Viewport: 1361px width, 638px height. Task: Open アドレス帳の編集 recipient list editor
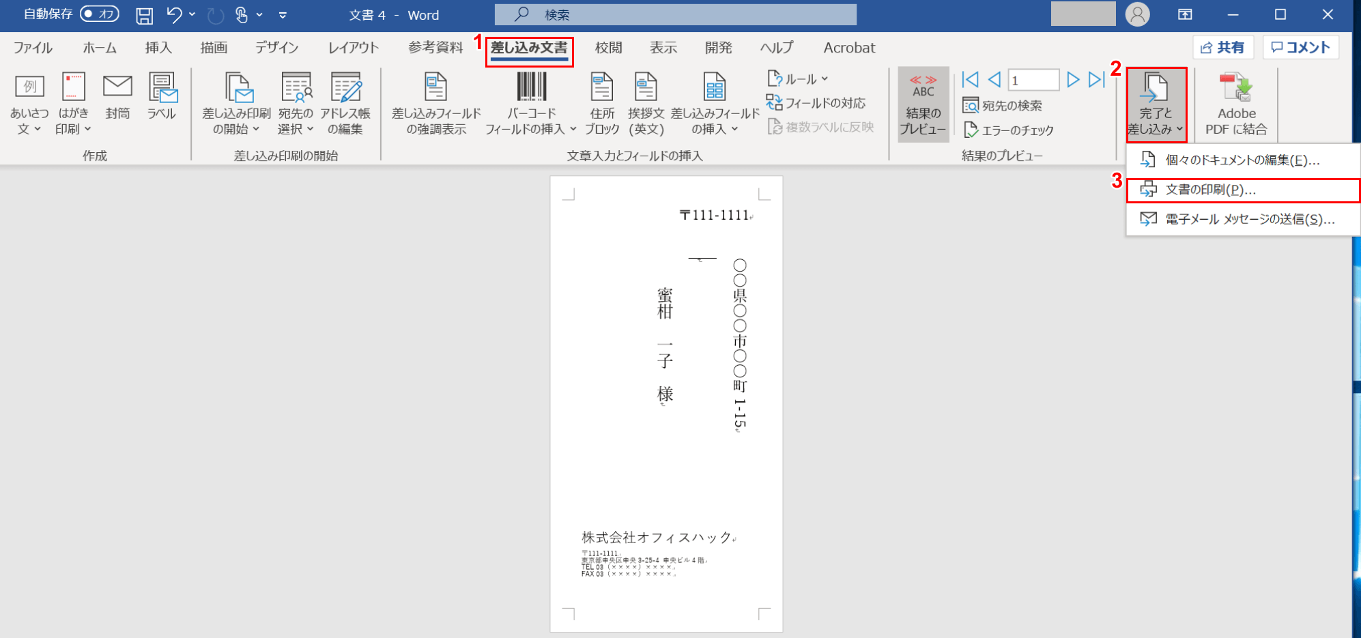345,104
